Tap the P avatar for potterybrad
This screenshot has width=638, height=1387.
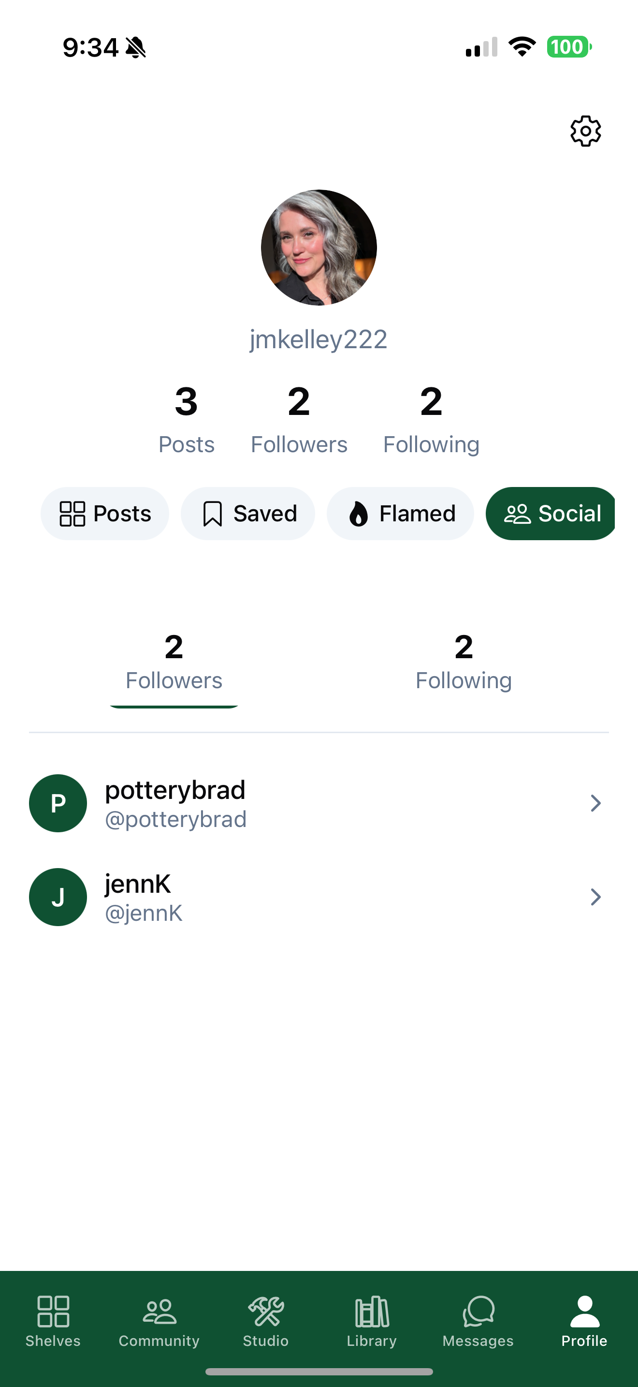[x=58, y=803]
